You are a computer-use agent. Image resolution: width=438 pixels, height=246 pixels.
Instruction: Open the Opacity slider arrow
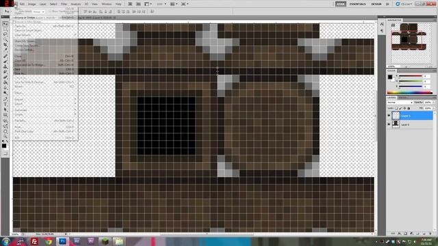434,102
